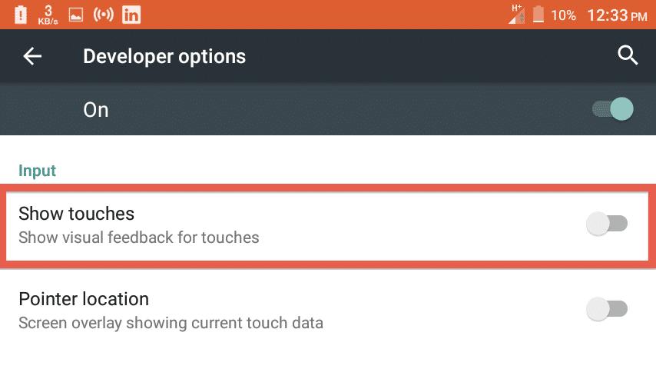Viewport: 656px width, 369px height.
Task: Turn off the Developer options master switch
Action: [613, 109]
